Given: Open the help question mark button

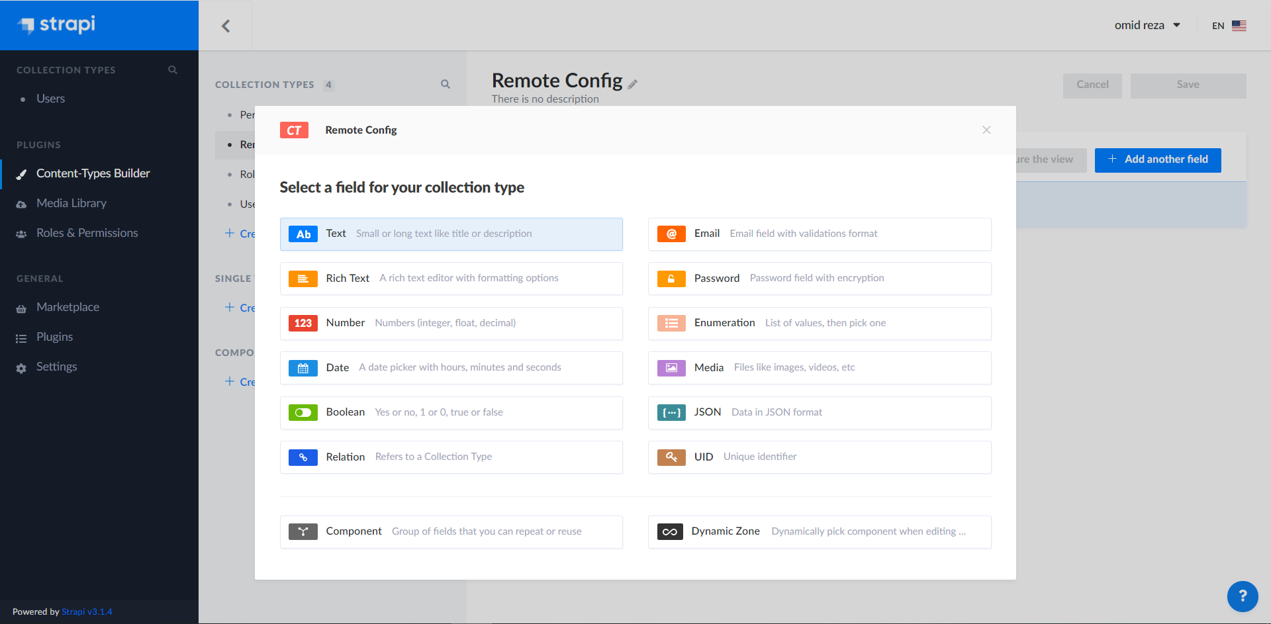Looking at the screenshot, I should (x=1243, y=596).
